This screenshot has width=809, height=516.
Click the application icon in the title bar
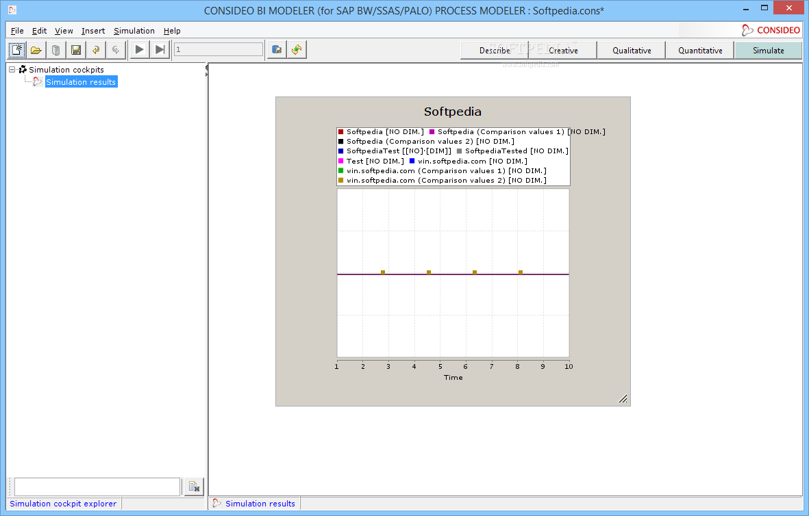[12, 10]
